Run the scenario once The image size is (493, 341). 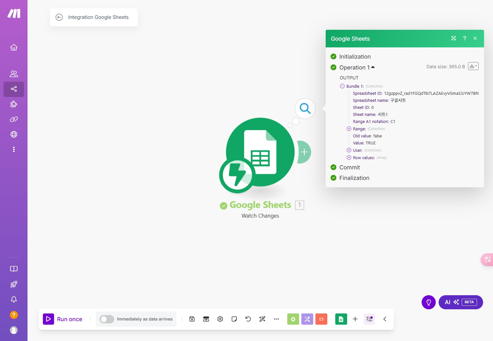(63, 319)
